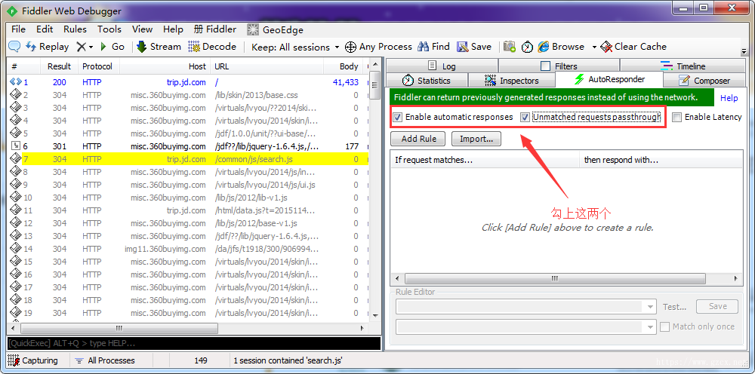Open the second Rule Editor combo box
755x374 pixels.
525,327
